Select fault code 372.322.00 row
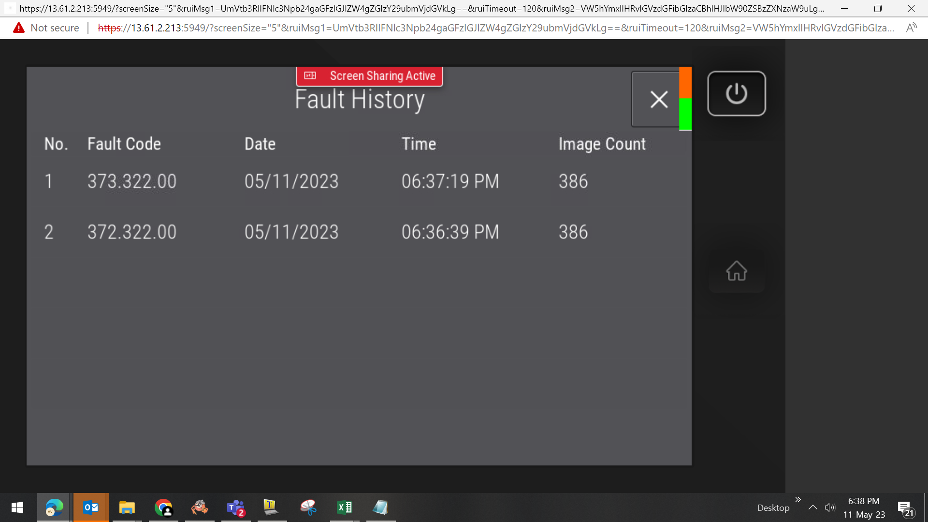This screenshot has width=928, height=522. (x=359, y=232)
